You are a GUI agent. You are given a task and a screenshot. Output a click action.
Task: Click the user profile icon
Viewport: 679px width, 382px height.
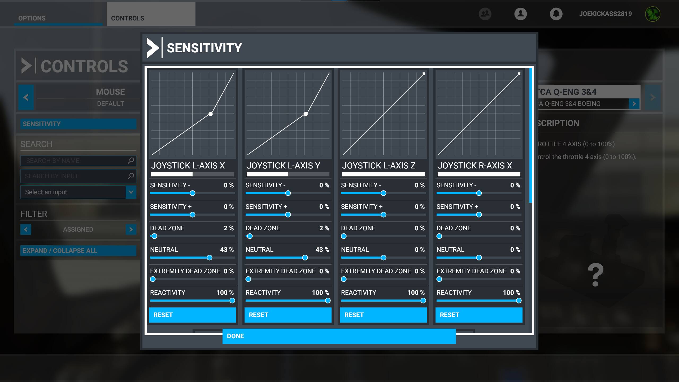coord(520,14)
